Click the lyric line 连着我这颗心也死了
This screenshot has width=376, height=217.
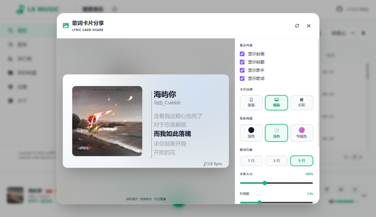click(x=178, y=116)
